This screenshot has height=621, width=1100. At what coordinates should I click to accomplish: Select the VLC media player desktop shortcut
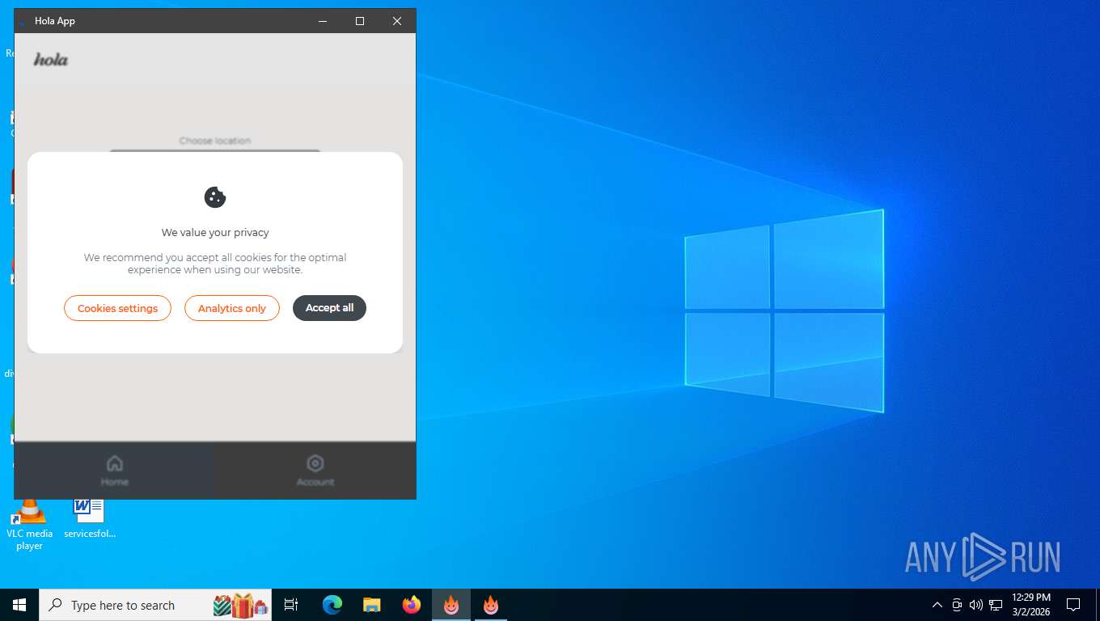29,525
